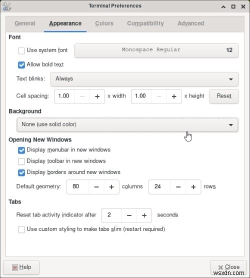Open Help for Terminal Preferences
The height and width of the screenshot is (278, 250).
(21, 267)
